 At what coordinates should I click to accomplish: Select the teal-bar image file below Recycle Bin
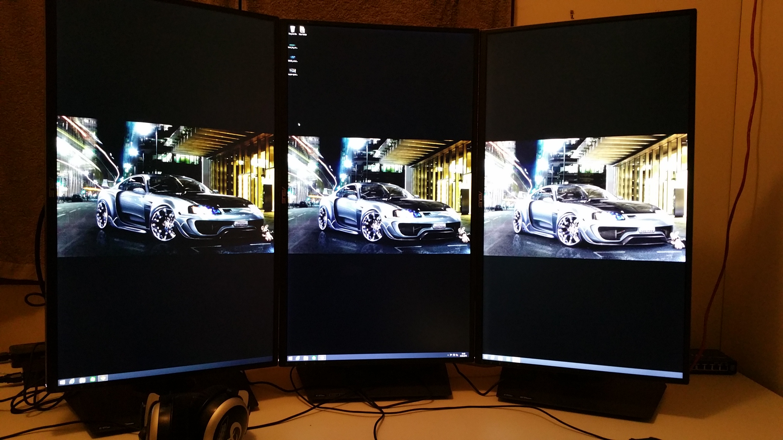pyautogui.click(x=292, y=47)
